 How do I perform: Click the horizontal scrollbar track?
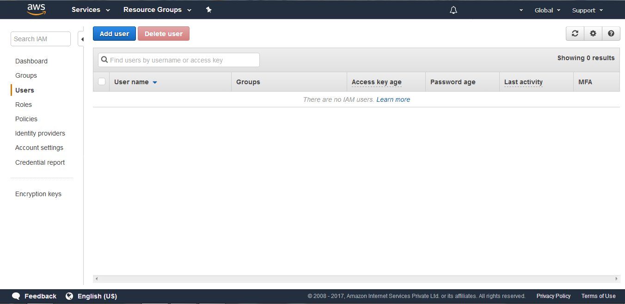click(356, 279)
